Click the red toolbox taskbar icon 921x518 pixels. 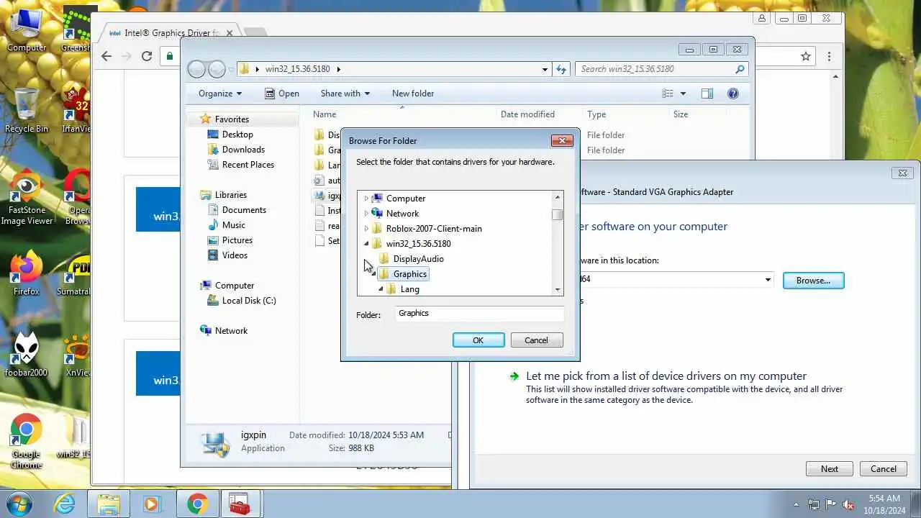239,503
